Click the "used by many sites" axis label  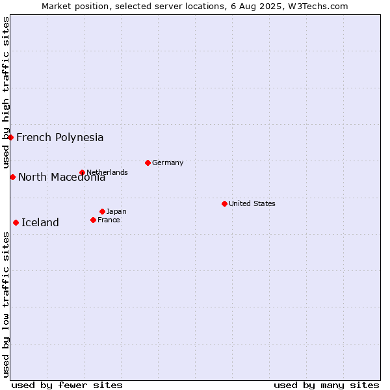(x=326, y=385)
